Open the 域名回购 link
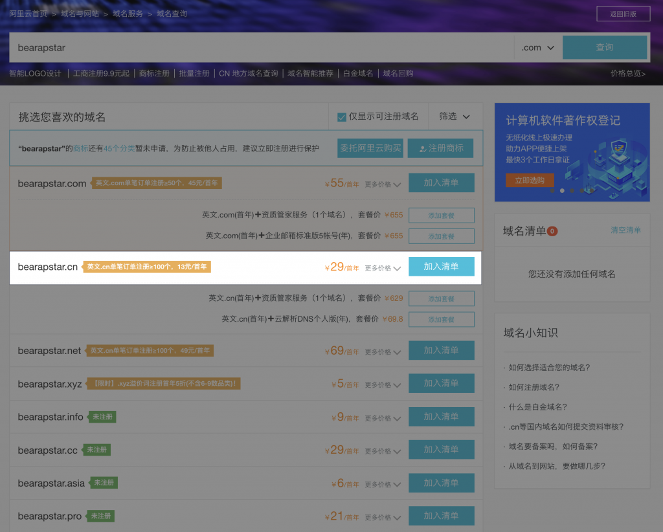This screenshot has height=532, width=663. (x=398, y=74)
